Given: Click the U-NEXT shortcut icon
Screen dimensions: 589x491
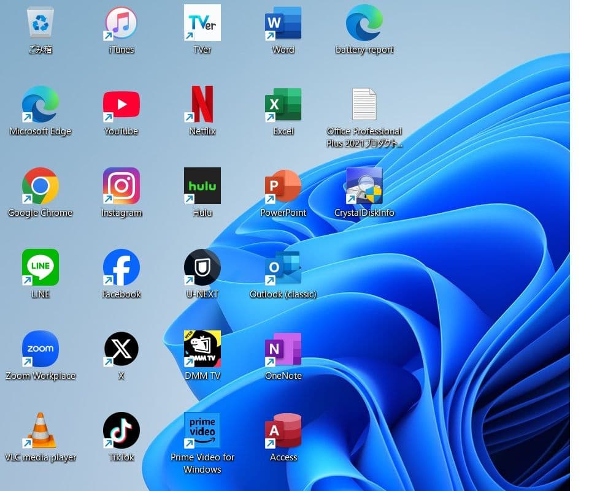Looking at the screenshot, I should coord(202,267).
